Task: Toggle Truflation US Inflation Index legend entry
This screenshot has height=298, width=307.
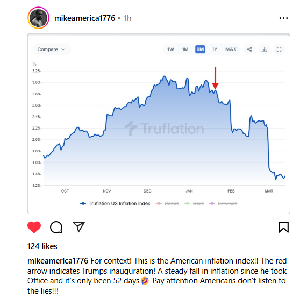Action: (115, 203)
